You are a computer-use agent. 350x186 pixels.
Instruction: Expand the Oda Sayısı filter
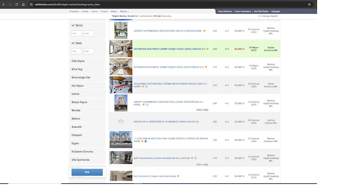coord(78,61)
